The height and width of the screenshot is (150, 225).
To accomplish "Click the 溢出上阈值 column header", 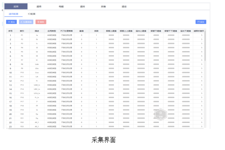I will (x=141, y=31).
